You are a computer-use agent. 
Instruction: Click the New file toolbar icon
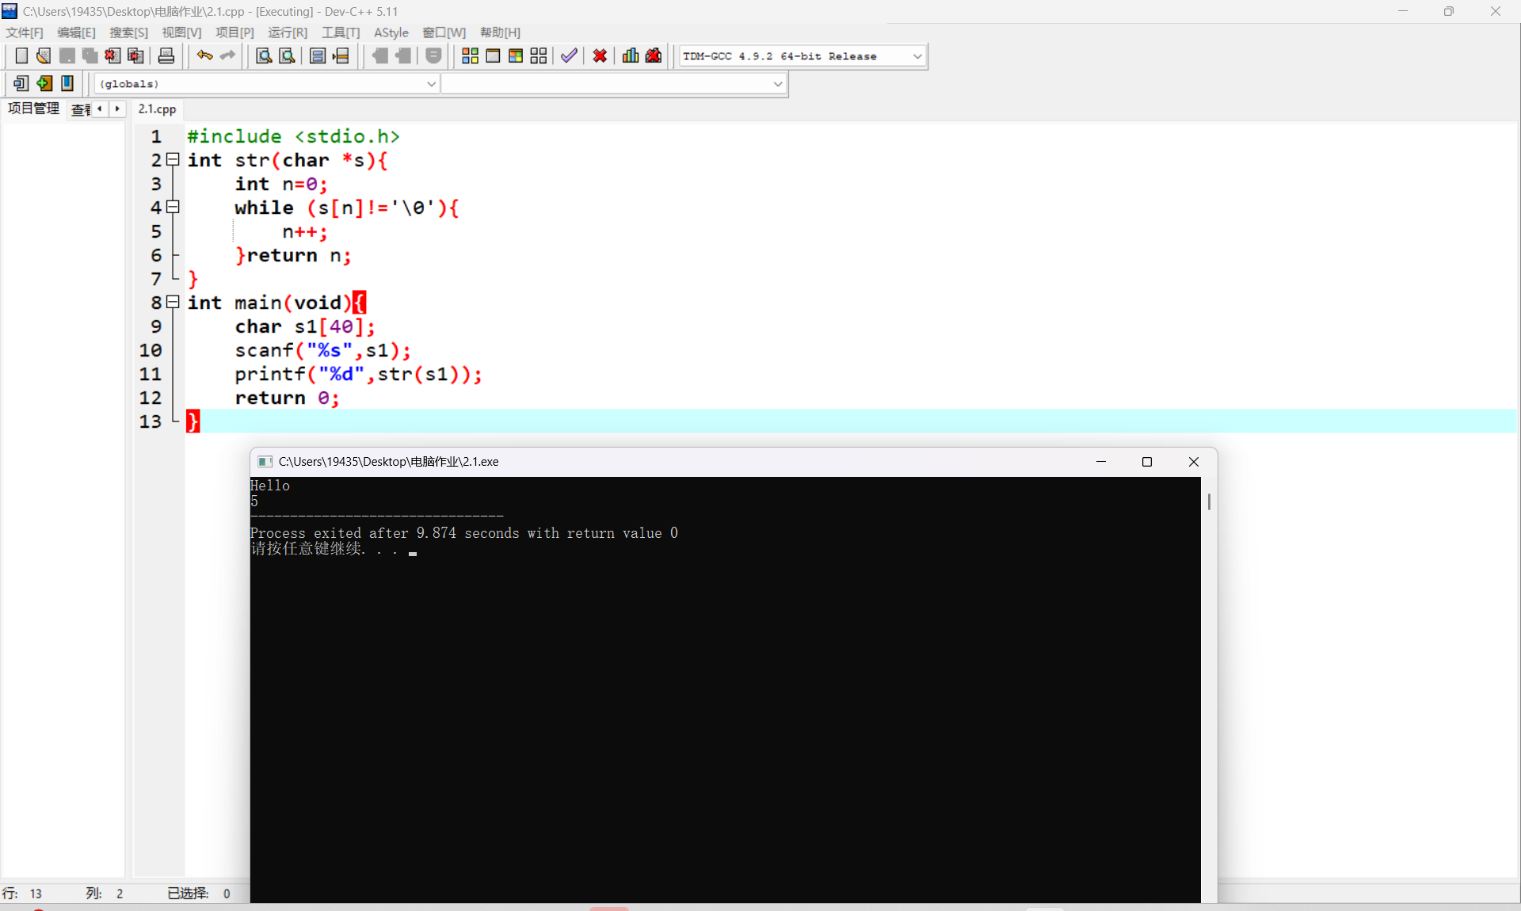[x=21, y=56]
